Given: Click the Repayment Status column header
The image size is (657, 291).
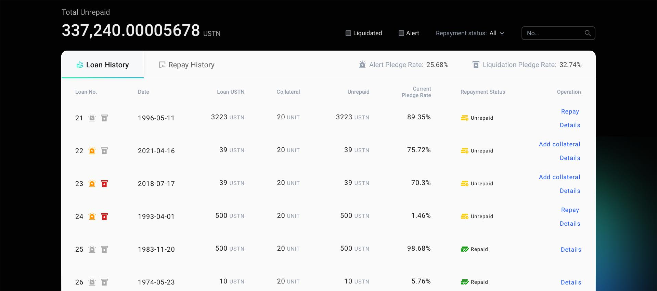Looking at the screenshot, I should point(483,92).
